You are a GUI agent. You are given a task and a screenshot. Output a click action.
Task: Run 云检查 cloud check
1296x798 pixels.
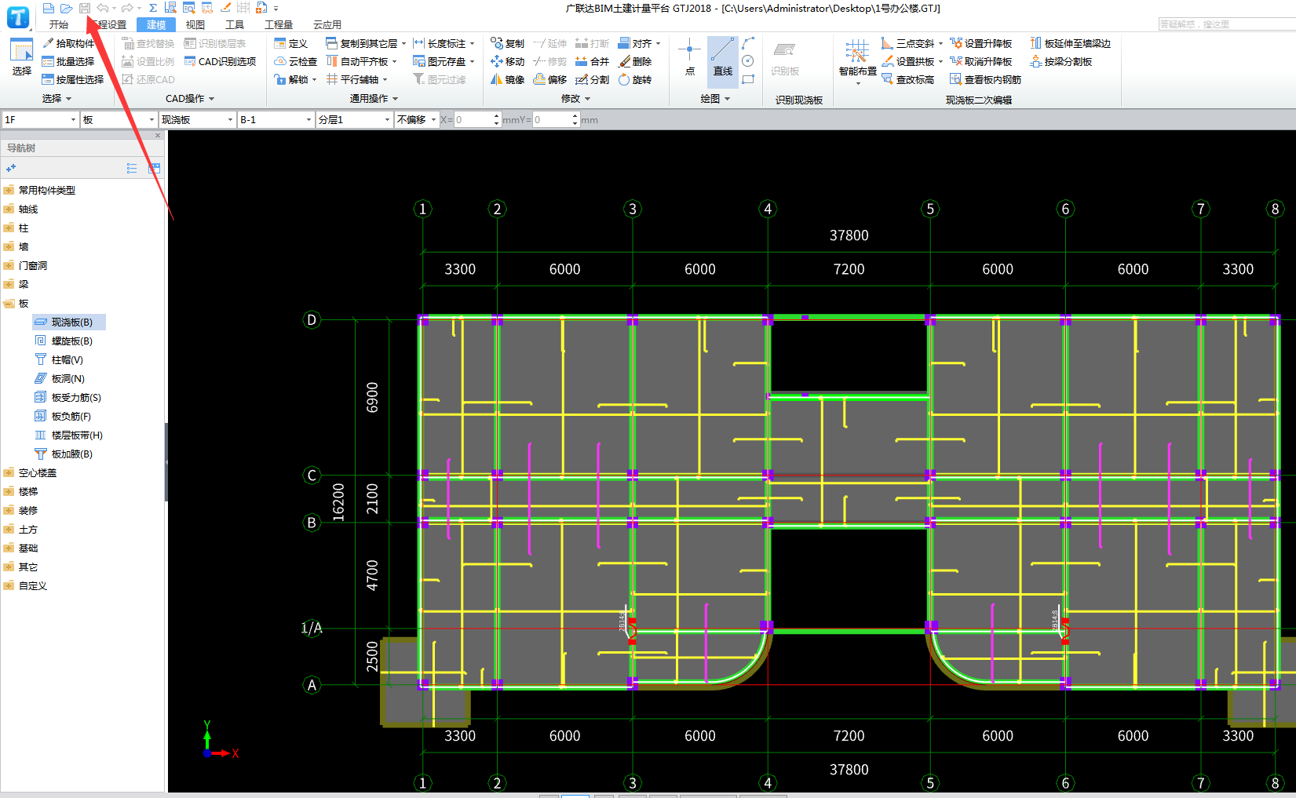point(296,61)
